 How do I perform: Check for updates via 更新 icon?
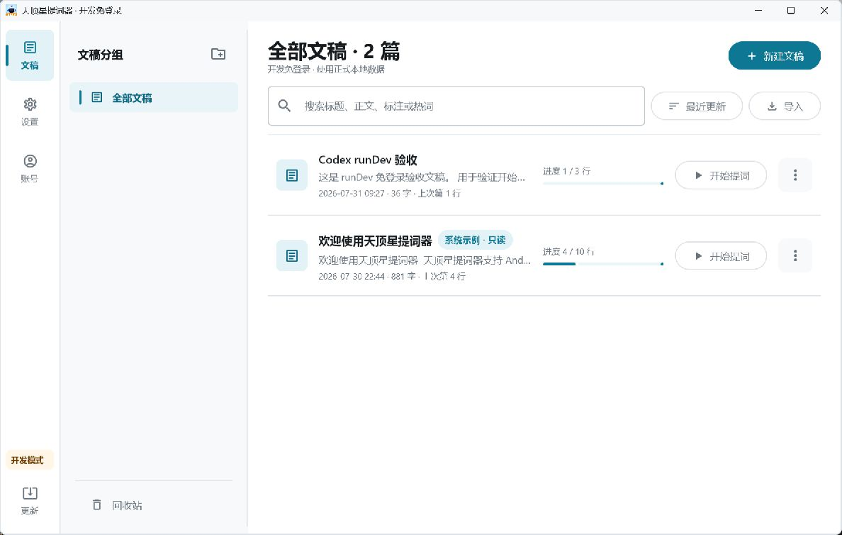(30, 500)
